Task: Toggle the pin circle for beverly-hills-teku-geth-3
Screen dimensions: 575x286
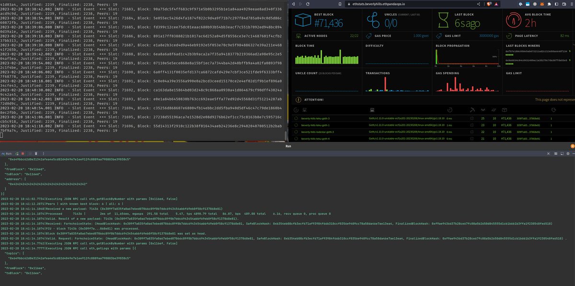Action: [x=296, y=118]
